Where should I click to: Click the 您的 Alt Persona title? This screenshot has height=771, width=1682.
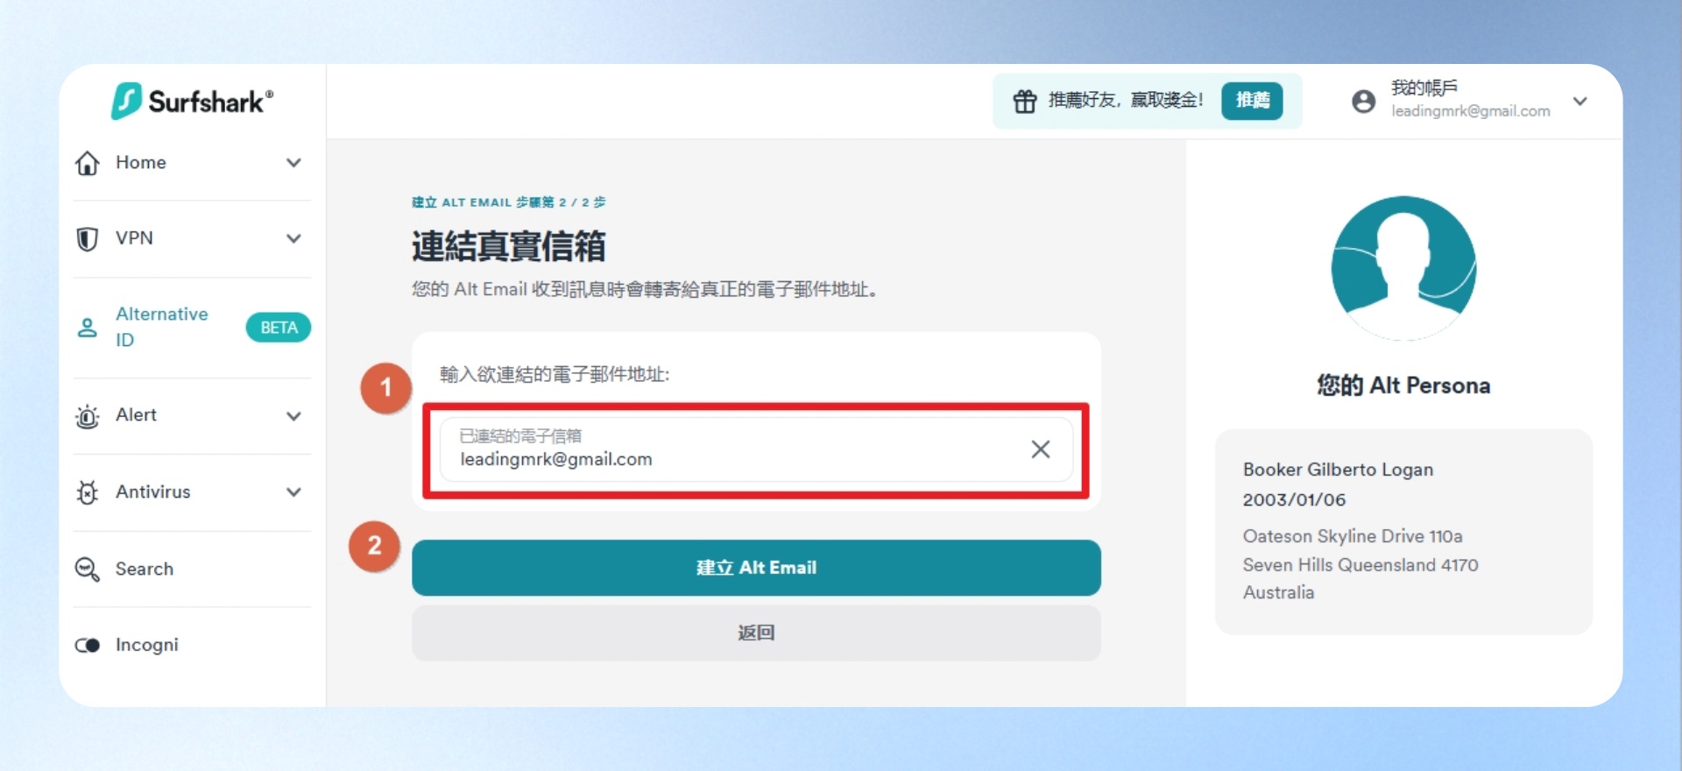1403,385
